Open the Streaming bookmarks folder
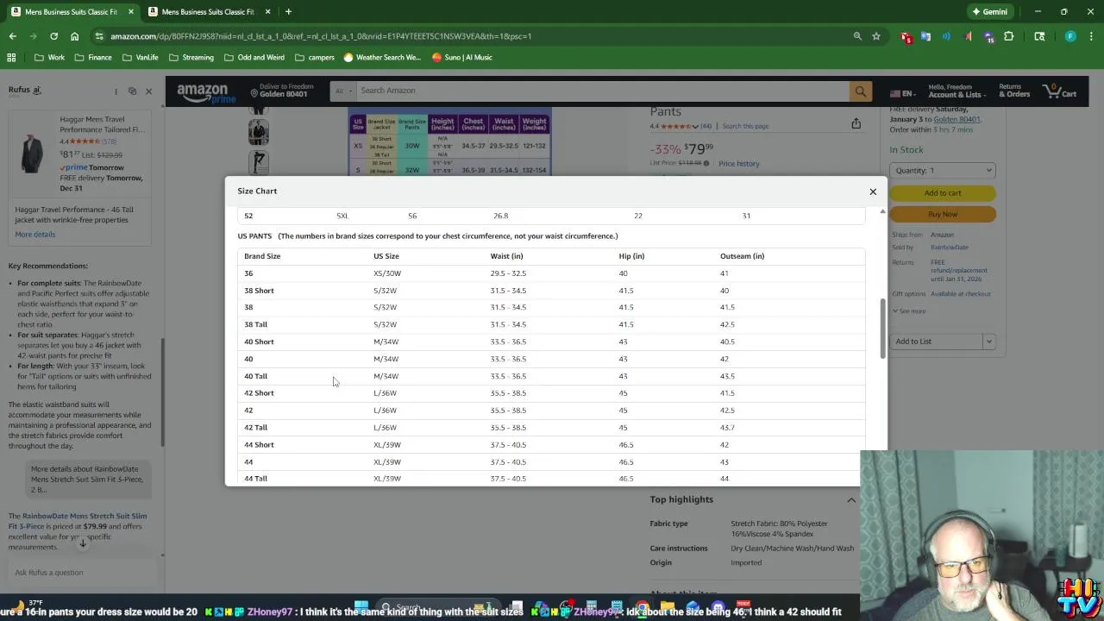Viewport: 1104px width, 621px height. pyautogui.click(x=191, y=58)
